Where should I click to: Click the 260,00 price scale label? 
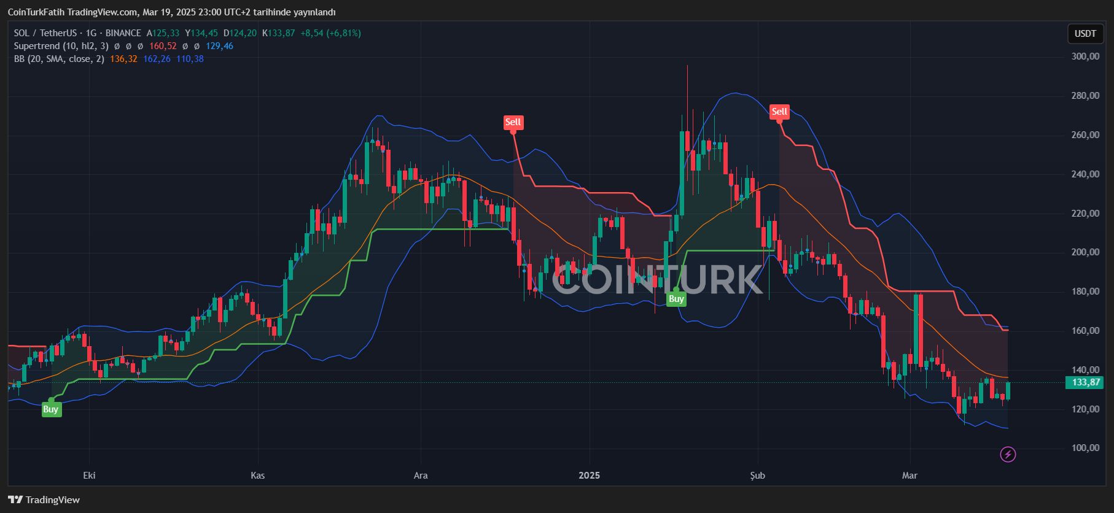(x=1085, y=135)
